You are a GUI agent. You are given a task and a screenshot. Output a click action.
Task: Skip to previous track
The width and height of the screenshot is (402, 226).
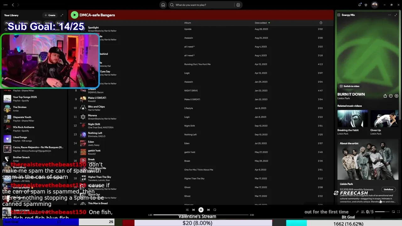(193, 210)
